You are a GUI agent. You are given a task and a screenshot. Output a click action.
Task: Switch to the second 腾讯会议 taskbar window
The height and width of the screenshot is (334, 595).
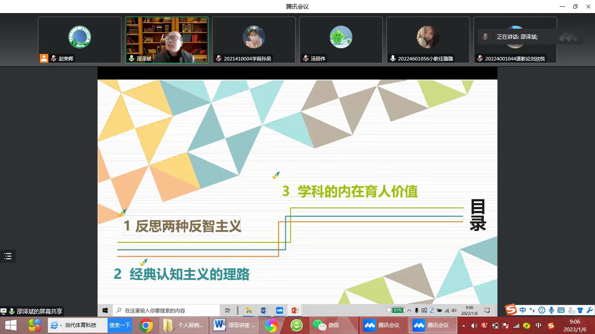432,325
